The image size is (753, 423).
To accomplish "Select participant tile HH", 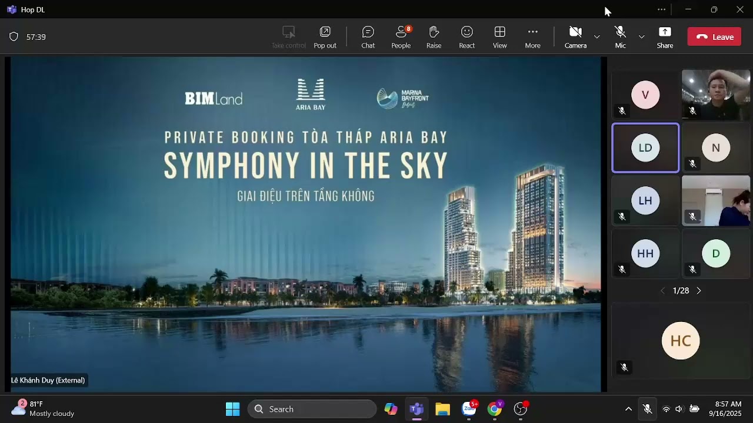I will [645, 254].
